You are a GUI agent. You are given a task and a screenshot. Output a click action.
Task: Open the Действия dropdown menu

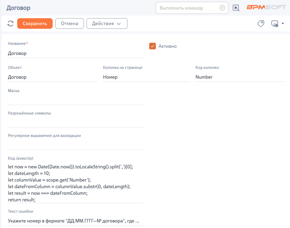(107, 23)
